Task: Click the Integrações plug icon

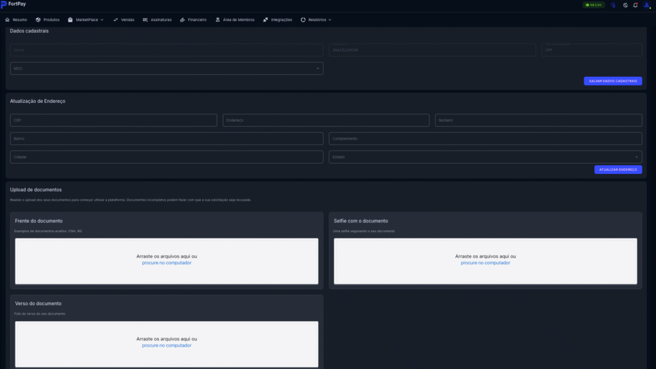Action: click(x=265, y=20)
